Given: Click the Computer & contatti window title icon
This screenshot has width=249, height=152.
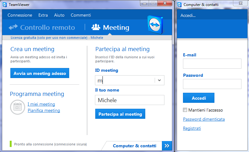Looking at the screenshot, I should pos(180,5).
